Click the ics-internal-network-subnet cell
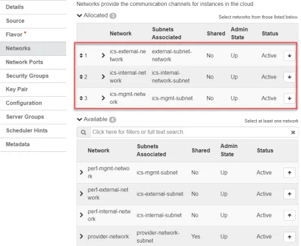 click(x=171, y=77)
